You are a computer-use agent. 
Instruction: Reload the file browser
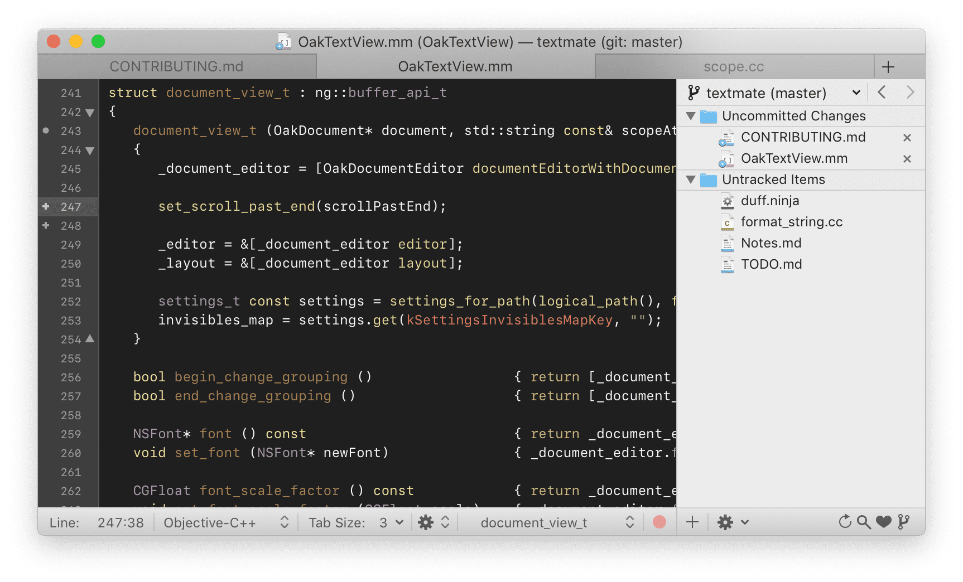point(845,522)
